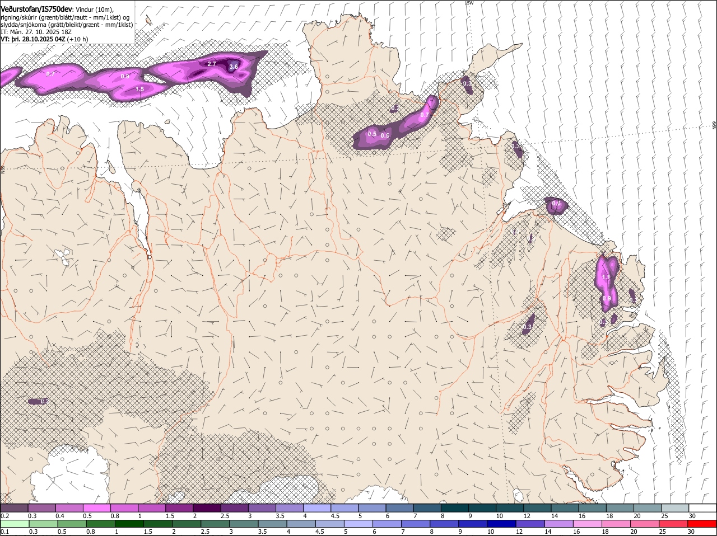717x536 pixels.
Task: Select the pink 18 rain legend swatch
Action: tap(616, 524)
